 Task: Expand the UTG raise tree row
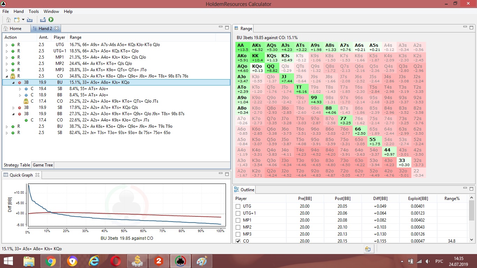pyautogui.click(x=6, y=45)
